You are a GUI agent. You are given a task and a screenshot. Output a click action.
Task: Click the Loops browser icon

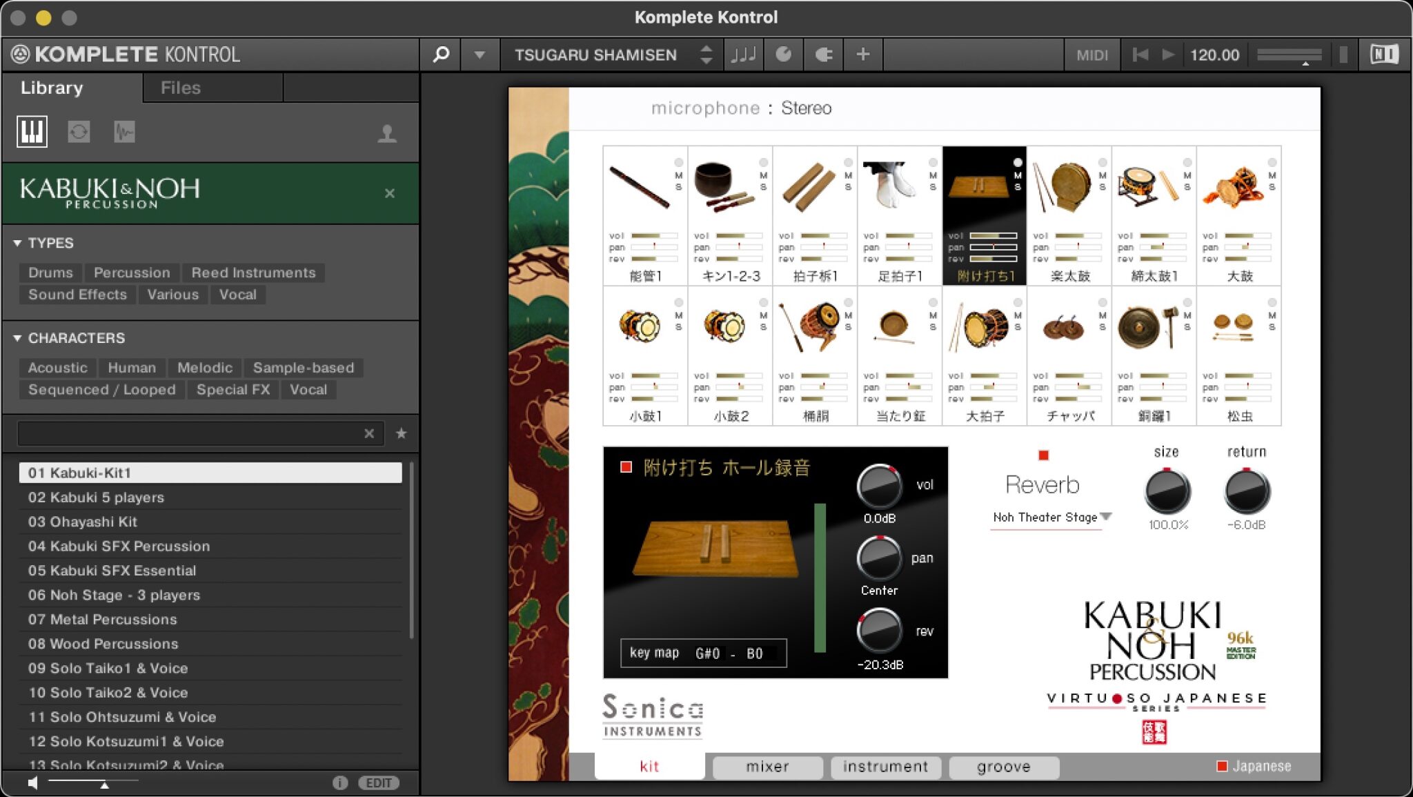coord(78,131)
